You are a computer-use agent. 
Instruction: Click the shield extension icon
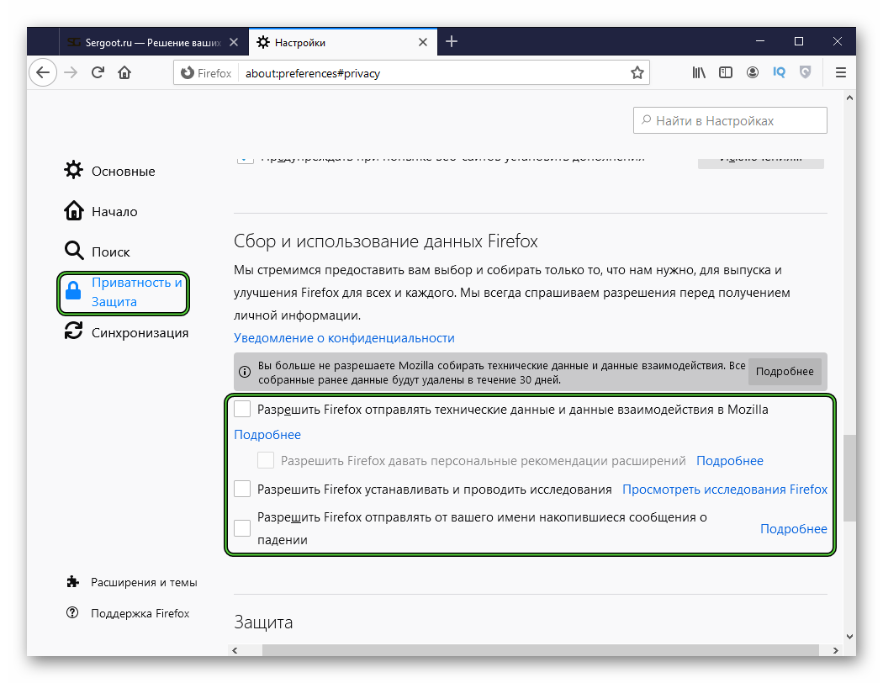click(806, 72)
